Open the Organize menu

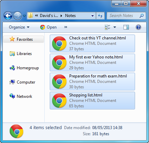[x=19, y=27]
